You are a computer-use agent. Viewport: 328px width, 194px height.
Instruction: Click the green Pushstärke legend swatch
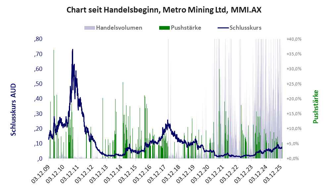tap(164, 28)
